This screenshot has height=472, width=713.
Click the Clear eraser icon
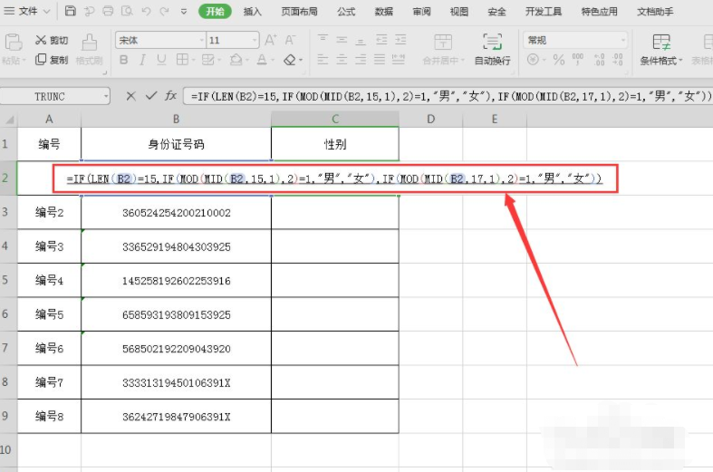point(290,60)
